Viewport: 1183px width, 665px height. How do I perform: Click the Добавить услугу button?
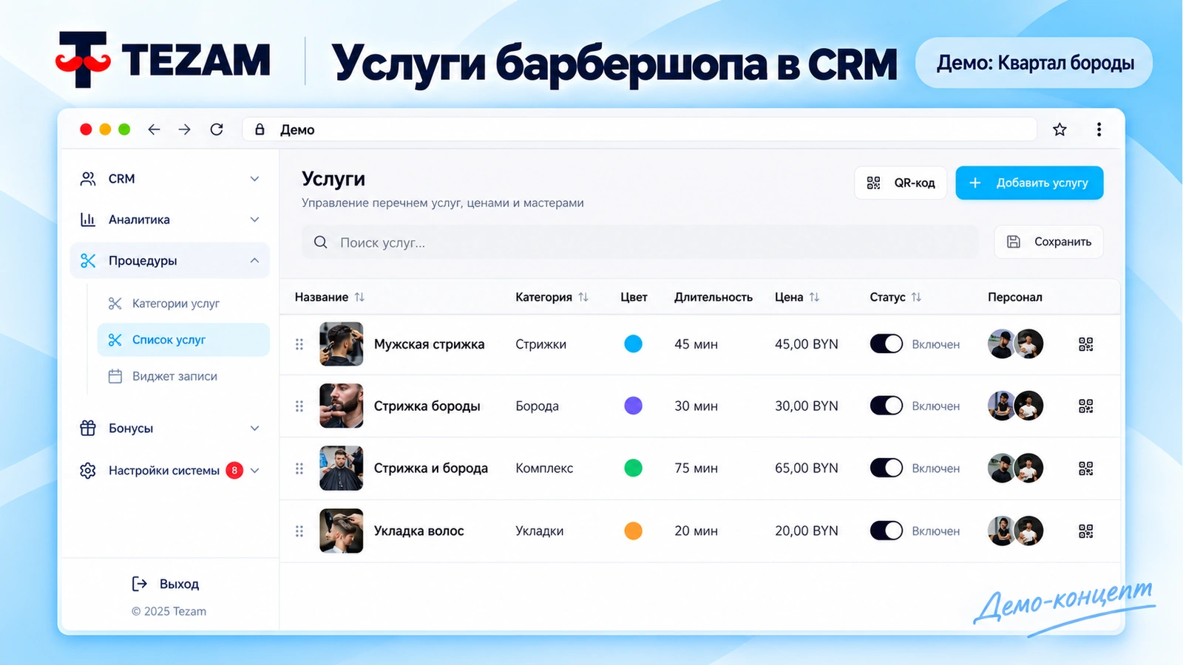pos(1029,183)
